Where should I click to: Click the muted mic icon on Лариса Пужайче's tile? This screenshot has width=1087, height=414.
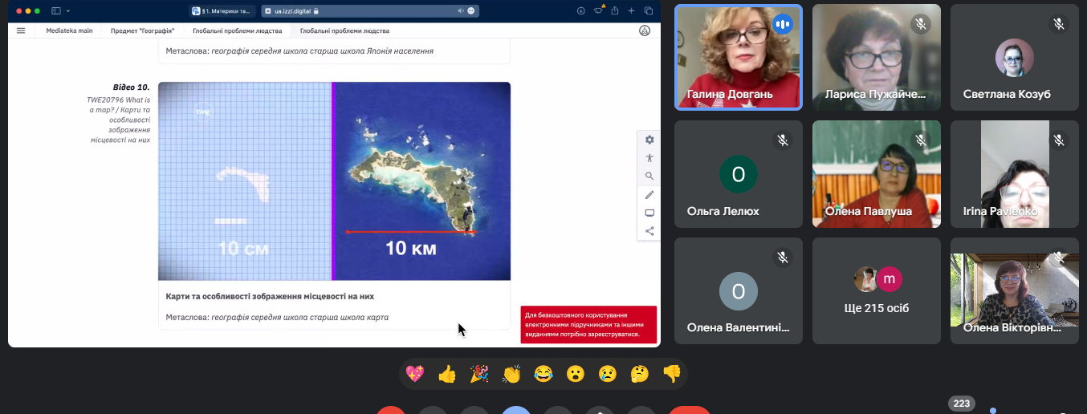921,24
